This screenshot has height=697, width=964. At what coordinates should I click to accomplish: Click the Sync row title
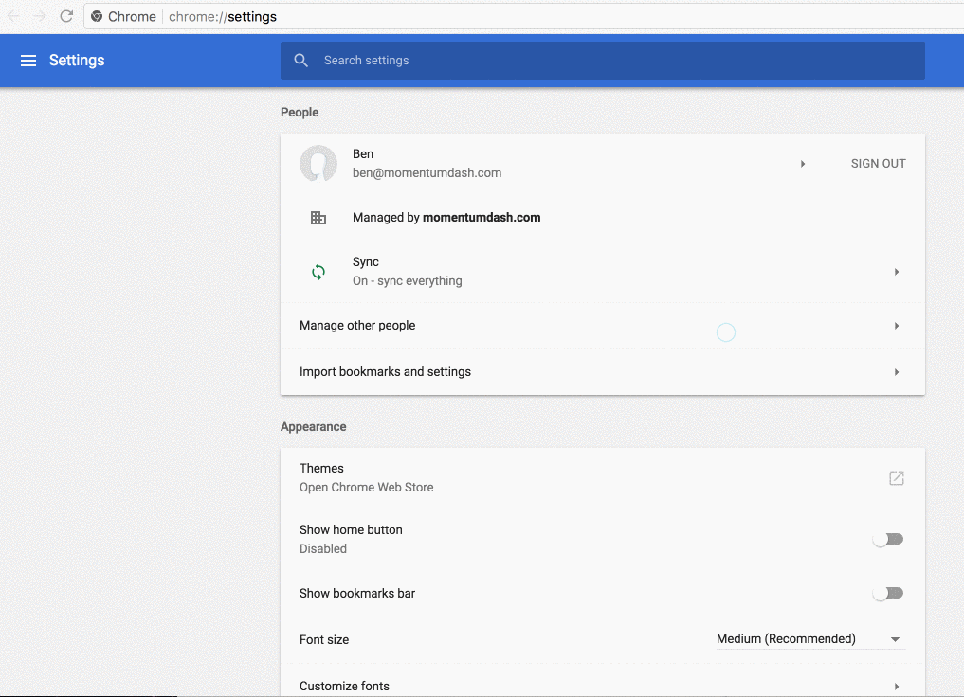[x=365, y=262]
